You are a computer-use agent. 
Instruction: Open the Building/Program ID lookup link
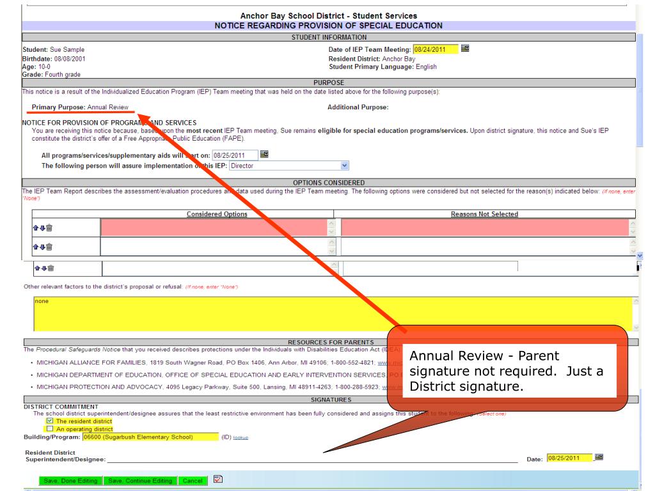click(241, 437)
